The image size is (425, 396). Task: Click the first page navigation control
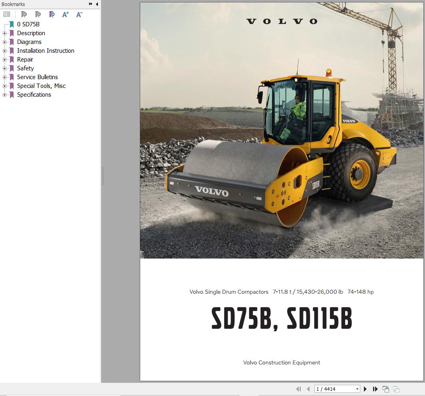coord(298,389)
